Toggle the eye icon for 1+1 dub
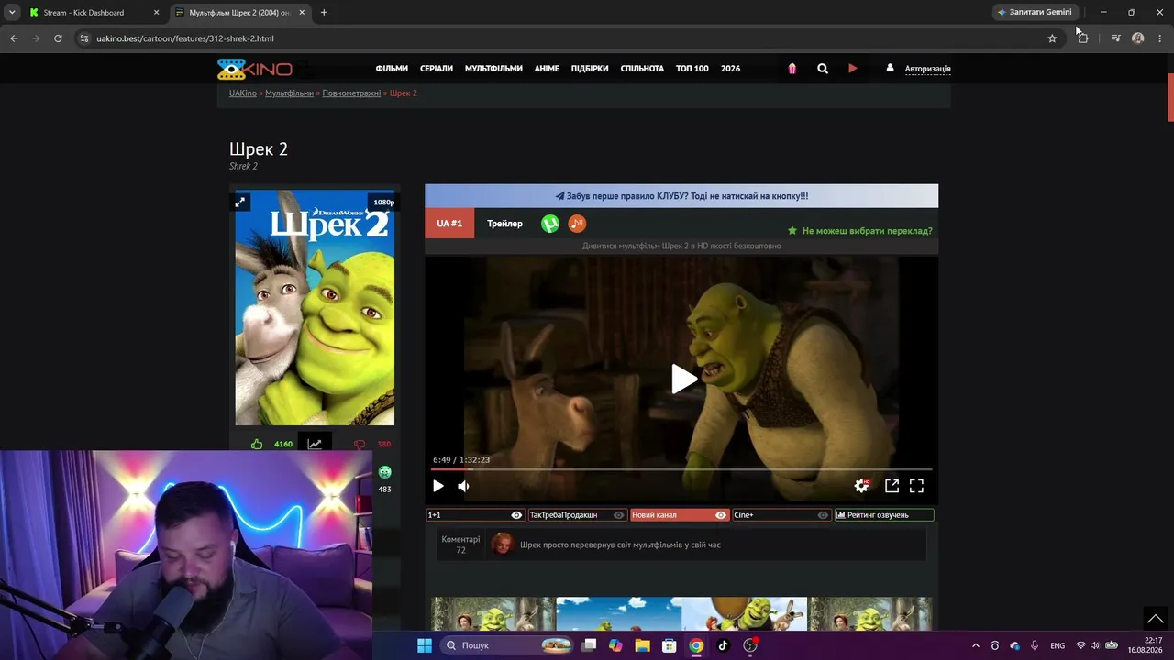The image size is (1174, 660). (x=516, y=515)
